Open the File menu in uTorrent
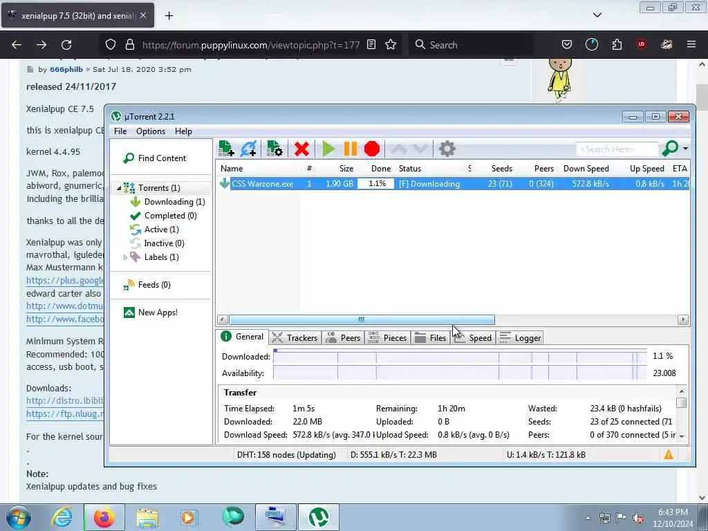This screenshot has width=708, height=531. [x=120, y=131]
